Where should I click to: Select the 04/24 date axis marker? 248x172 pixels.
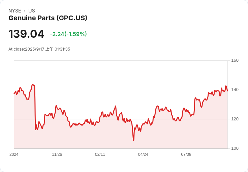pyautogui.click(x=143, y=154)
